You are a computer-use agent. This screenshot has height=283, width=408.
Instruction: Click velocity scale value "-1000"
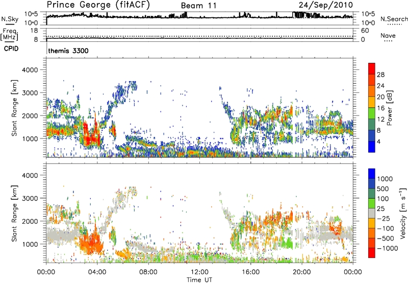(387, 248)
